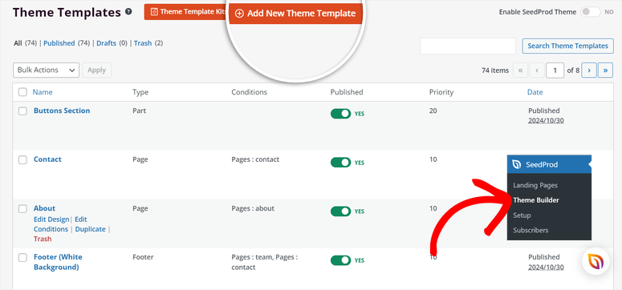Screen dimensions: 622x290
Task: Show All templates filter
Action: [18, 43]
